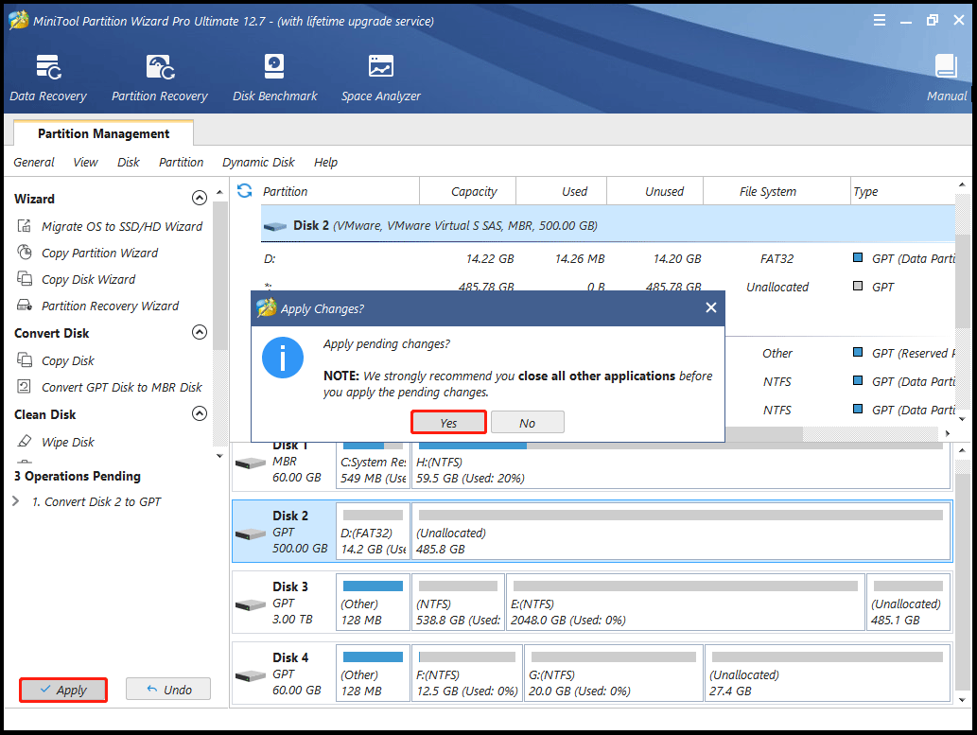The image size is (977, 735).
Task: Expand the Convert Disk 2 to GPT operation
Action: tap(16, 501)
